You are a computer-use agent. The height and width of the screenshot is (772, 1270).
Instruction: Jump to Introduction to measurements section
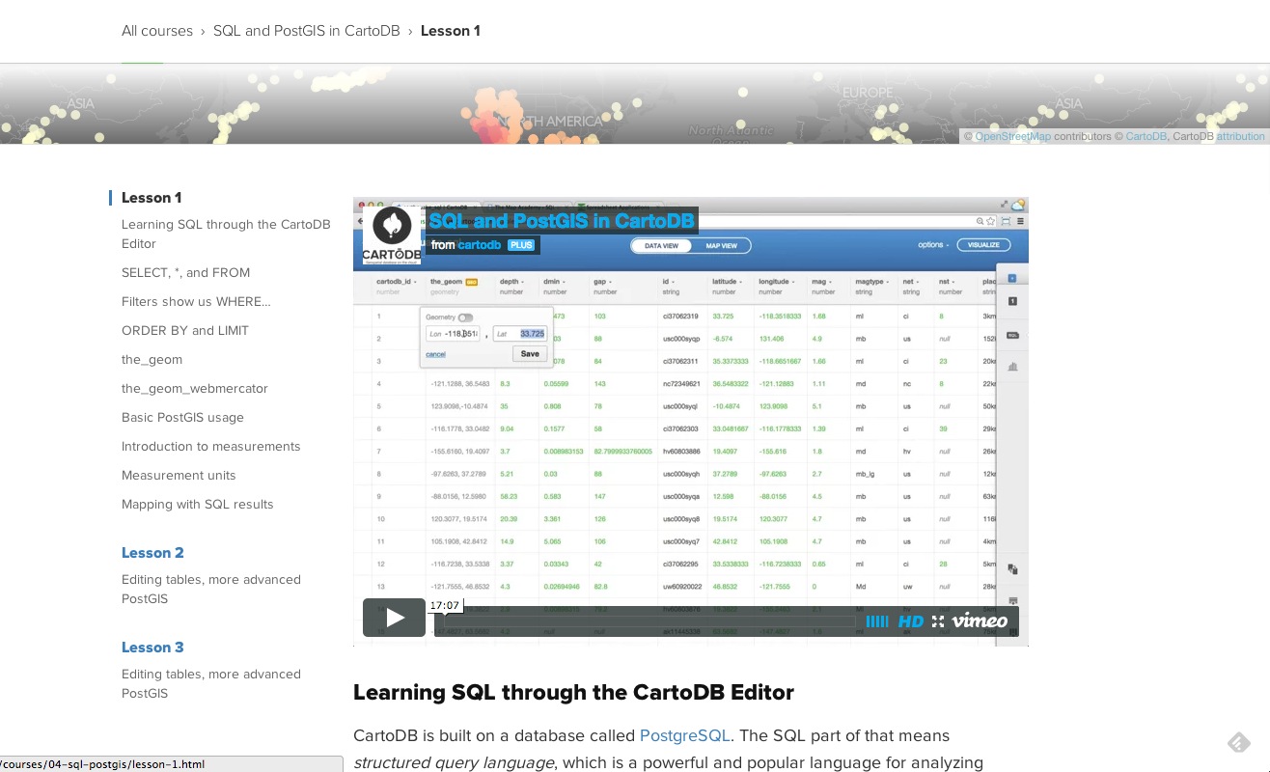coord(211,447)
